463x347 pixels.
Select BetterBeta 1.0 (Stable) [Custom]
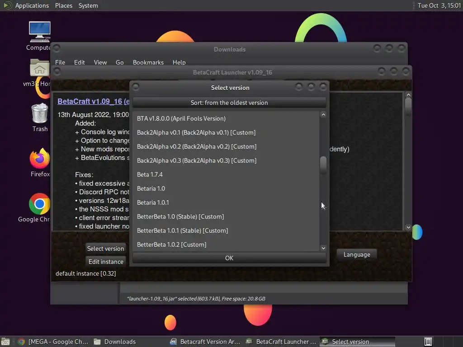pyautogui.click(x=226, y=216)
